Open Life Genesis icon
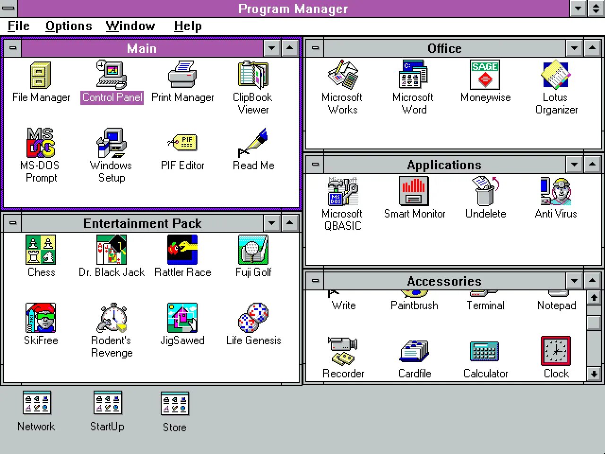Screen dimensions: 605x454 [253, 318]
